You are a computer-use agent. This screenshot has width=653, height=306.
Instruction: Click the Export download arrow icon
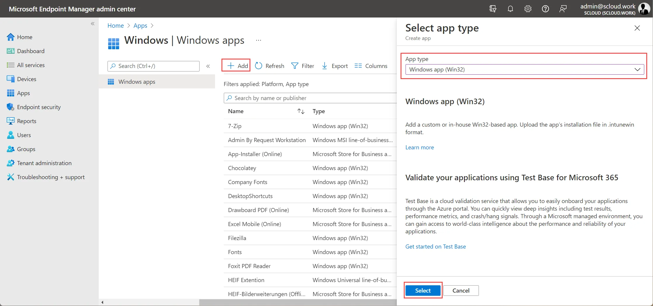(325, 66)
